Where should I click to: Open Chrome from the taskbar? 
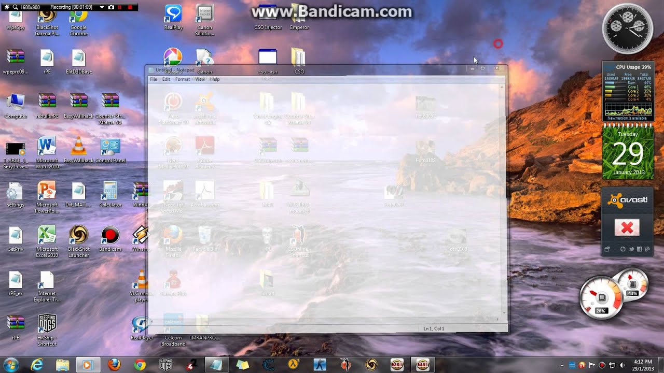pos(140,365)
